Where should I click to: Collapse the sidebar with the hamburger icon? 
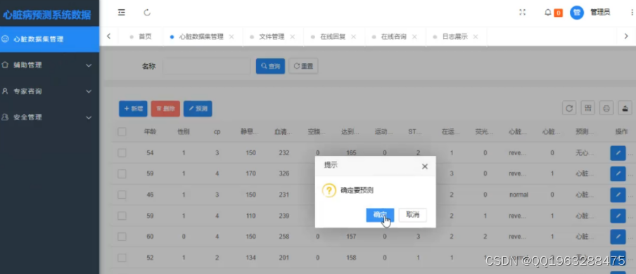(121, 13)
